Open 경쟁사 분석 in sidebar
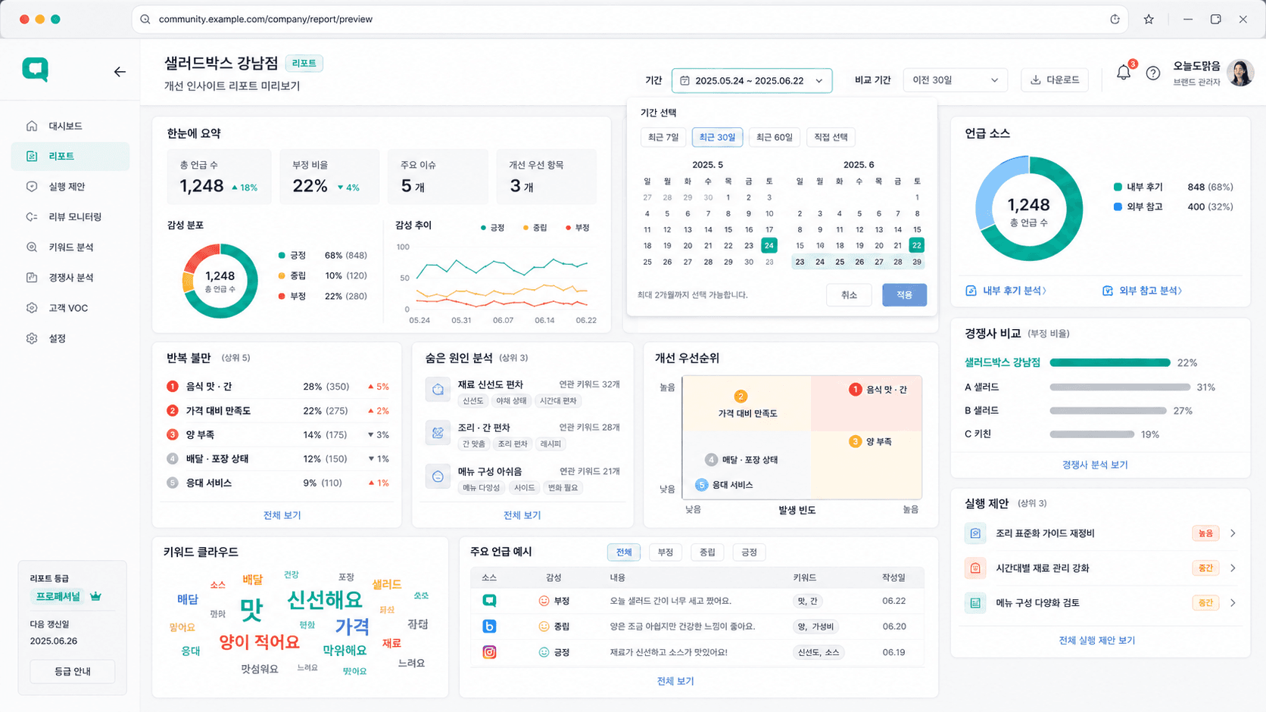The image size is (1266, 712). 70,277
